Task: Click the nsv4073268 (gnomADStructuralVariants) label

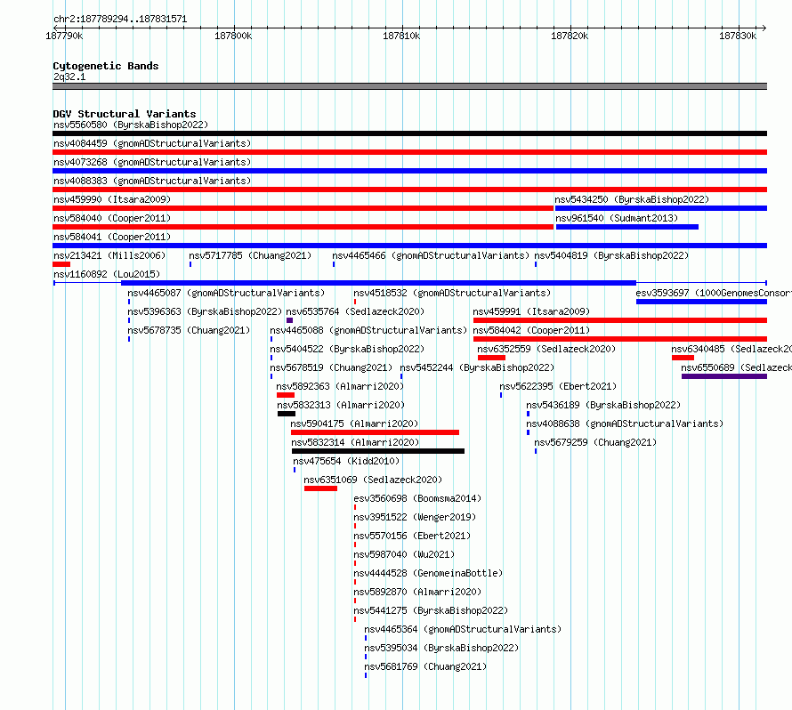Action: point(152,162)
